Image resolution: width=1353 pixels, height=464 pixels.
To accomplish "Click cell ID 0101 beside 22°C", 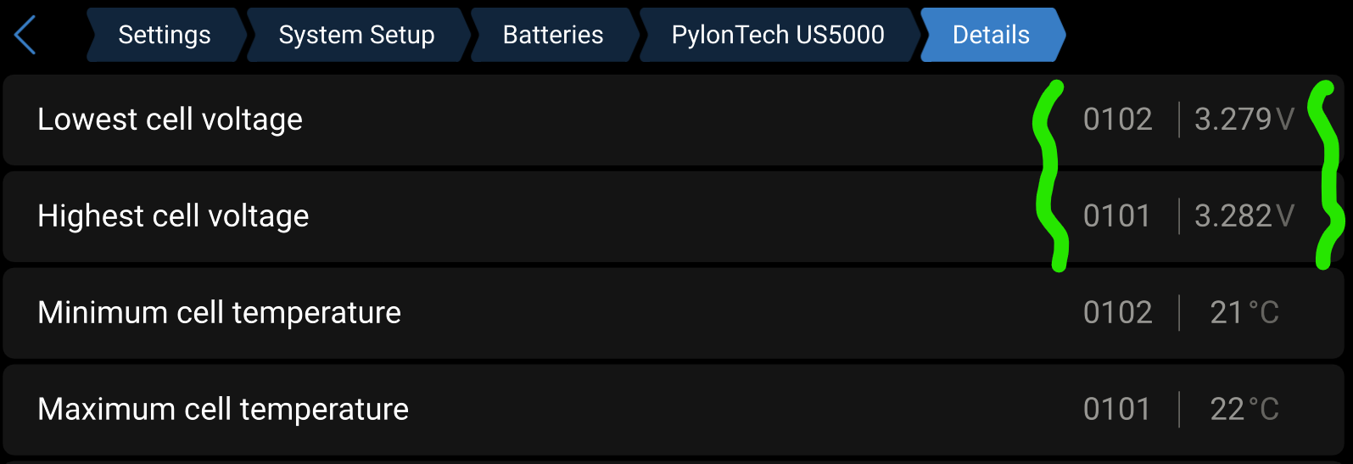I will (1116, 410).
